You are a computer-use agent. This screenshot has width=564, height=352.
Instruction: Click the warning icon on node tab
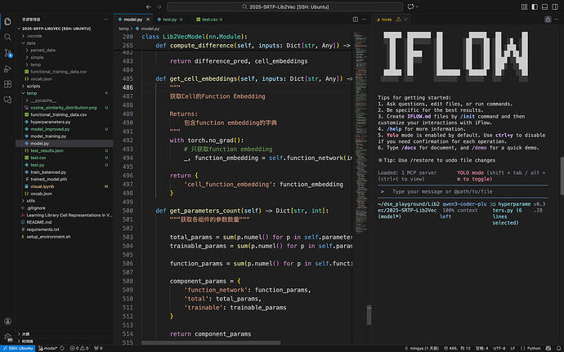click(399, 20)
